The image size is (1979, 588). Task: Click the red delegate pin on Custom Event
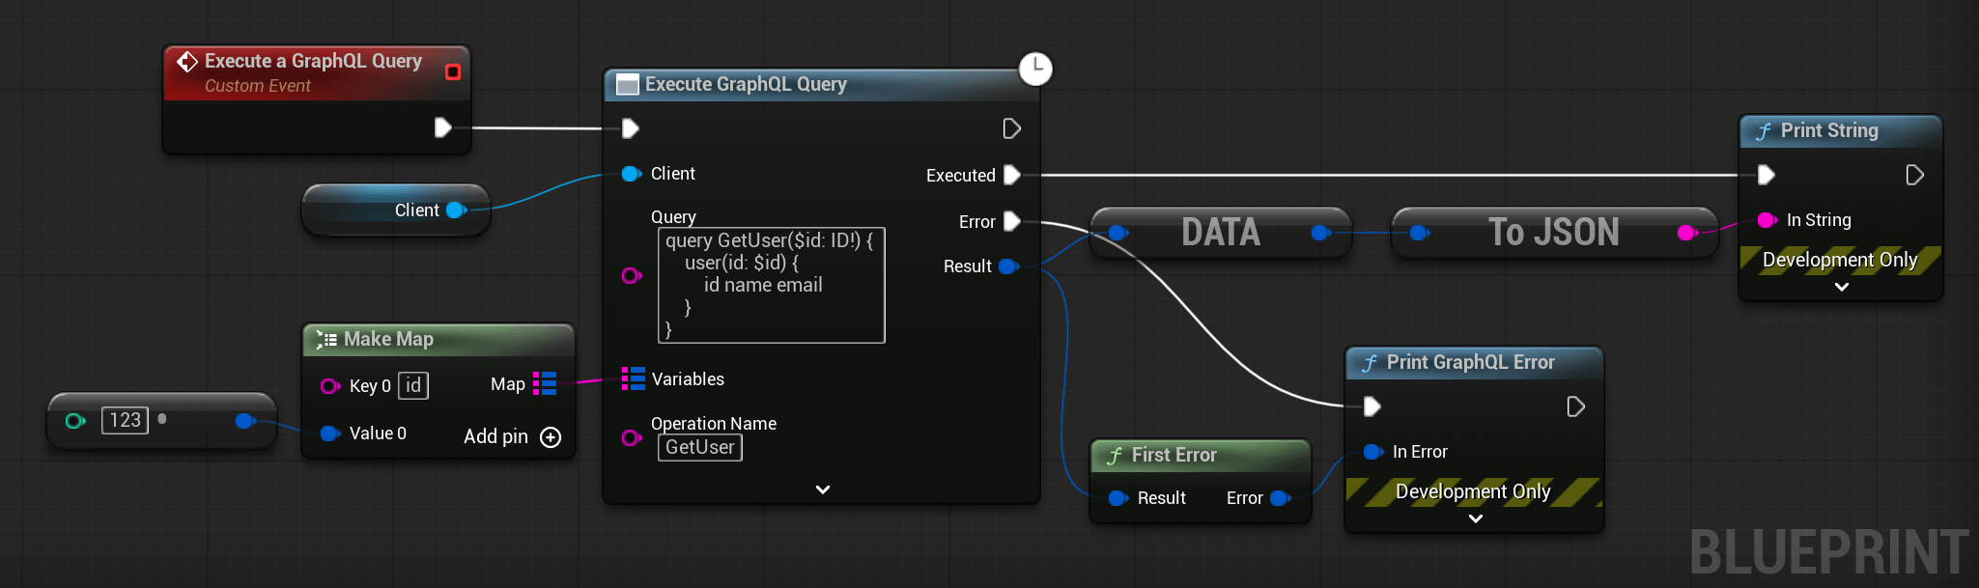pyautogui.click(x=452, y=72)
